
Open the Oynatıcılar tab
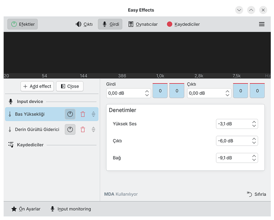click(x=143, y=24)
